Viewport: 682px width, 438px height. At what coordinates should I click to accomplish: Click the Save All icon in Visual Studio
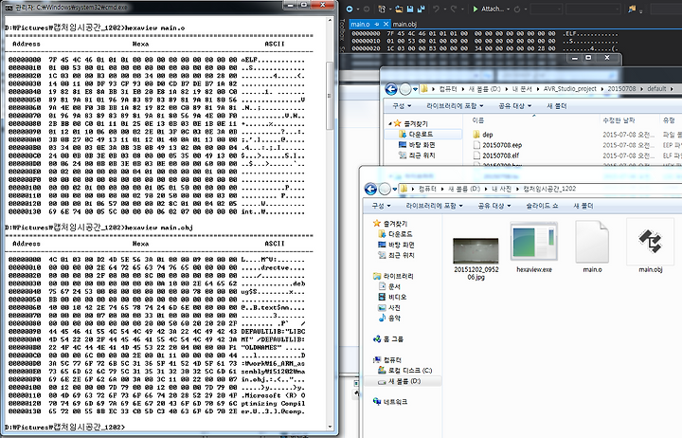click(x=421, y=9)
